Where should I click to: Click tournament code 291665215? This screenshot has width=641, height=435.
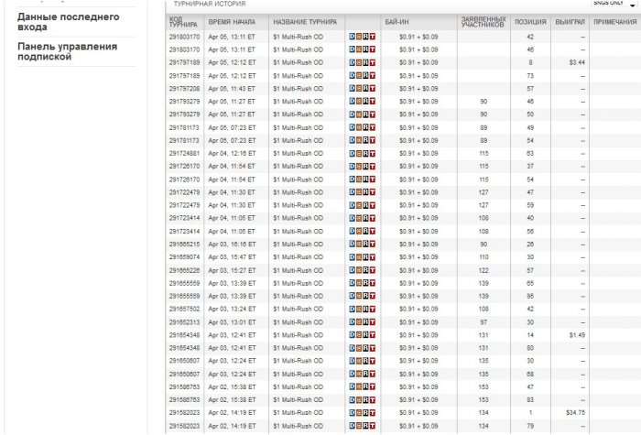(x=184, y=245)
